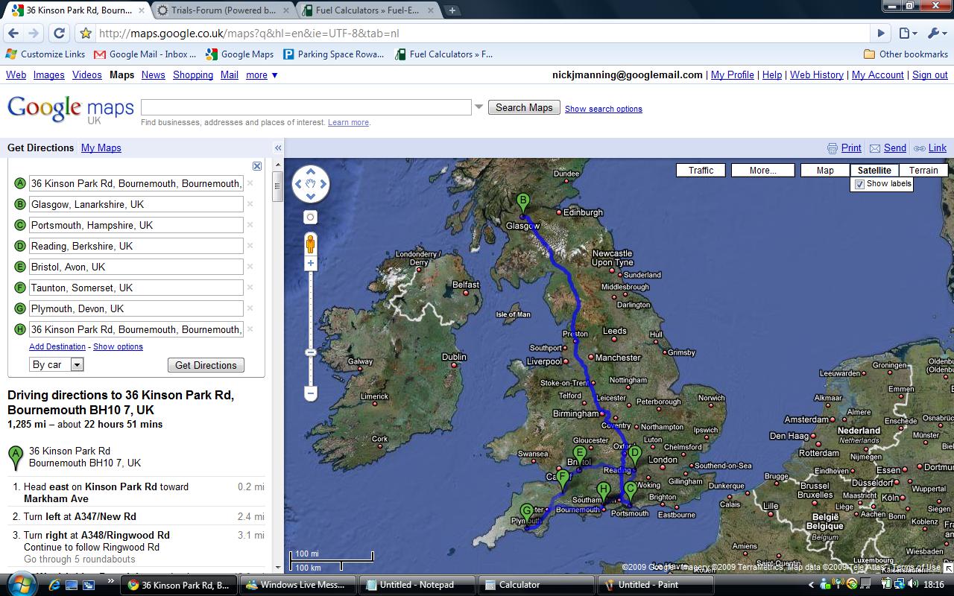Reload the page with the refresh icon
The height and width of the screenshot is (596, 954).
[59, 34]
